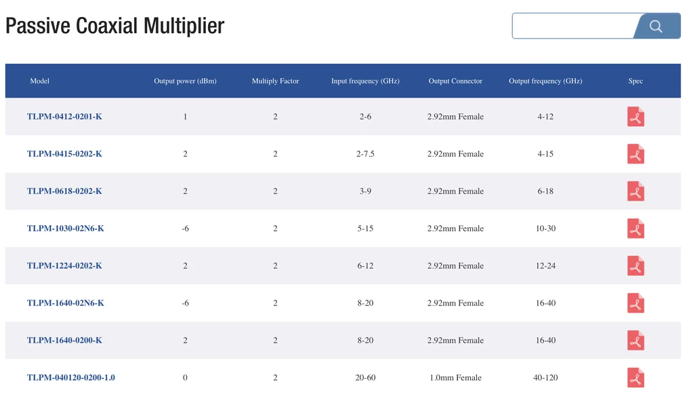Open the PDF spec for TLPM-1640-0200-K

point(635,340)
